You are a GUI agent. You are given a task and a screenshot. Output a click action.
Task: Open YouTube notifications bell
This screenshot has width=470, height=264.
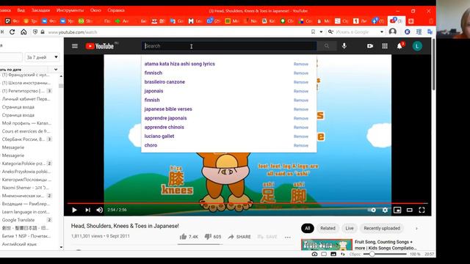click(x=399, y=46)
